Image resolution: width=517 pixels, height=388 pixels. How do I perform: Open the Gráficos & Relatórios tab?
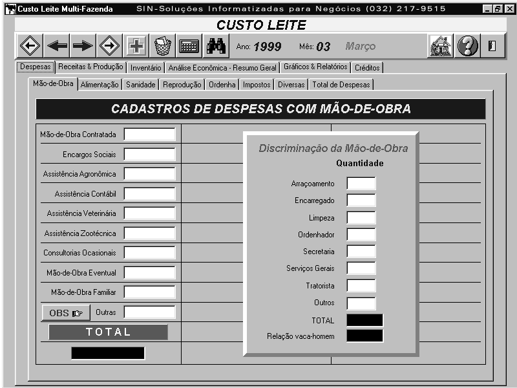(x=315, y=67)
